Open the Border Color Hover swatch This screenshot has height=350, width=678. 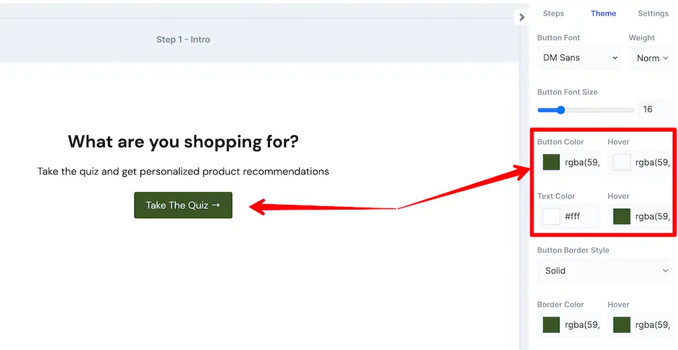point(622,325)
